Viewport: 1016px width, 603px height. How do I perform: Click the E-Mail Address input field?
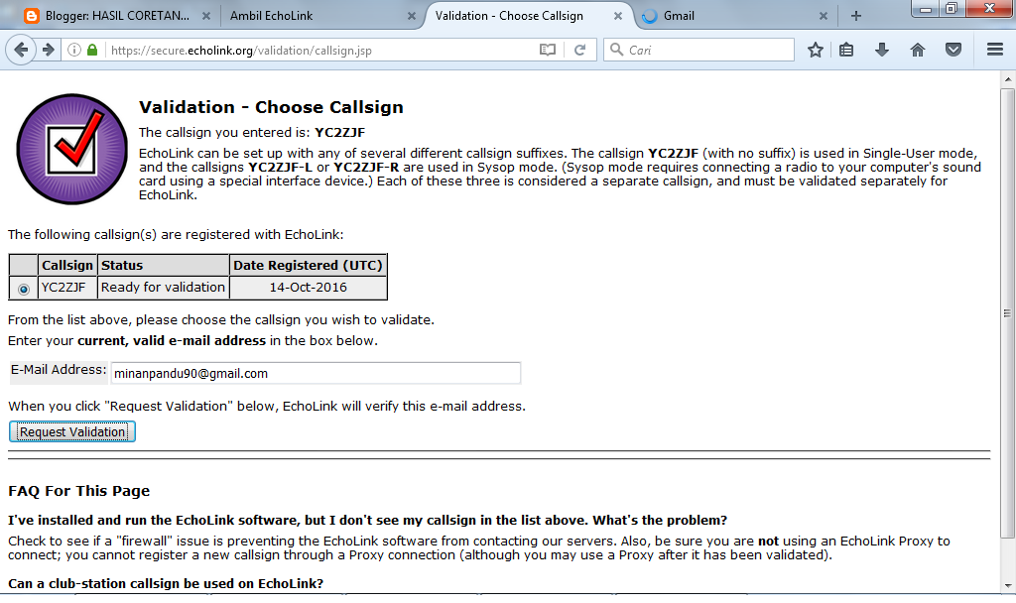(x=316, y=373)
